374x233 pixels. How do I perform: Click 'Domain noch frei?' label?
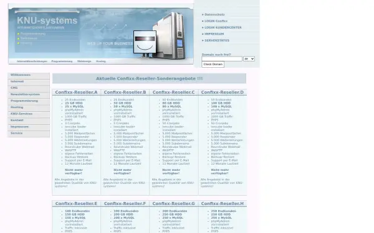click(x=216, y=55)
